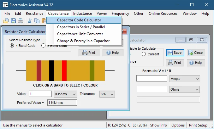This screenshot has height=129, width=214.
Task: Click the result field in Ohm's Law window
Action: 169,100
